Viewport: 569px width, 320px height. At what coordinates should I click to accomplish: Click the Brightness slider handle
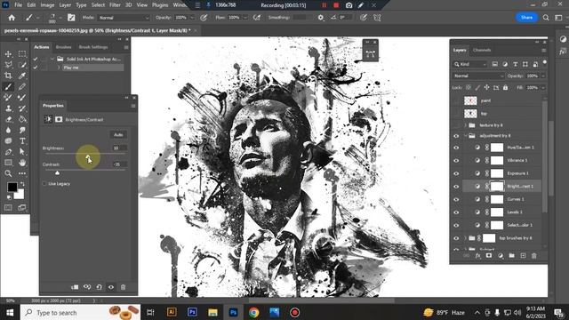point(88,156)
